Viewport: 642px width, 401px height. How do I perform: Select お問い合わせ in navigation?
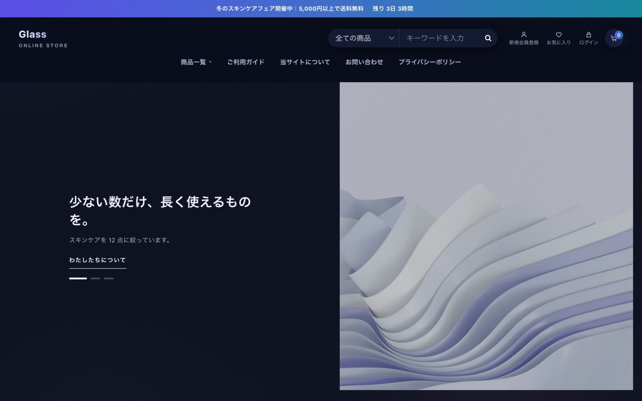pyautogui.click(x=364, y=62)
